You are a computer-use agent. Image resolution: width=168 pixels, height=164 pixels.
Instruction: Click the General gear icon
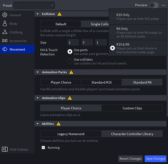[5, 15]
